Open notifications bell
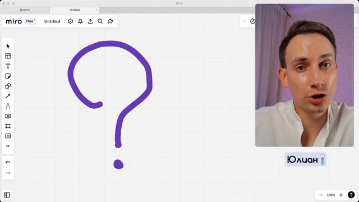 click(80, 21)
